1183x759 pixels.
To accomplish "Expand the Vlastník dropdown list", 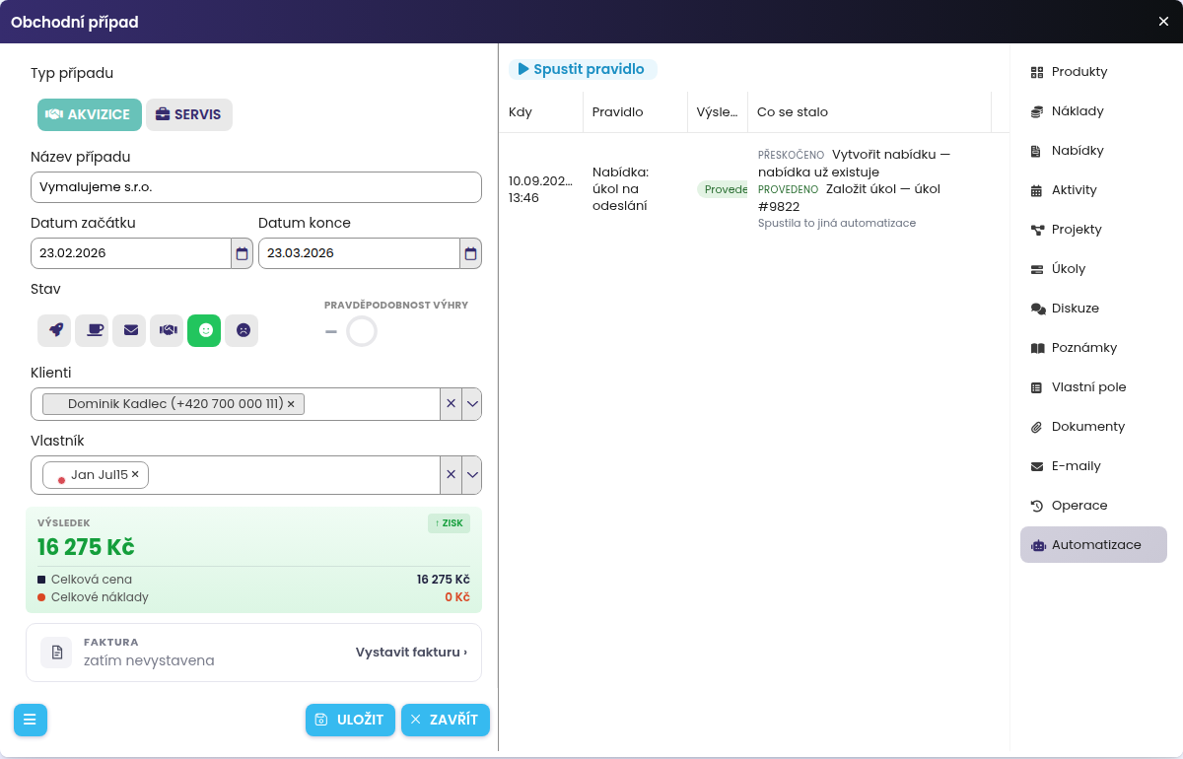I will point(472,475).
